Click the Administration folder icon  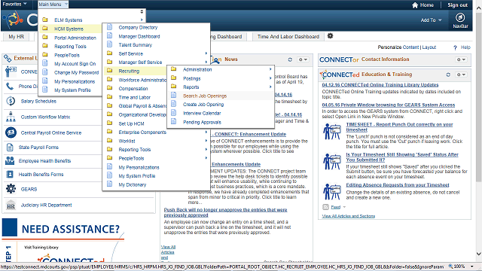click(174, 69)
